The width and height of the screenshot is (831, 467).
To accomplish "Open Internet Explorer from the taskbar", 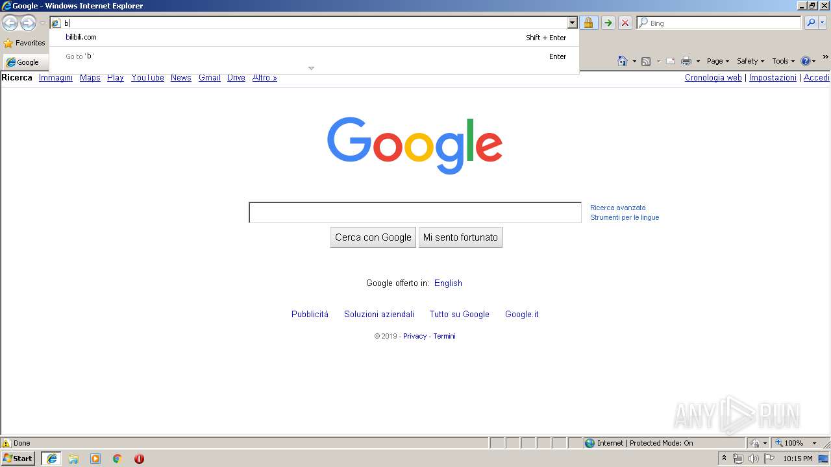I will 52,459.
